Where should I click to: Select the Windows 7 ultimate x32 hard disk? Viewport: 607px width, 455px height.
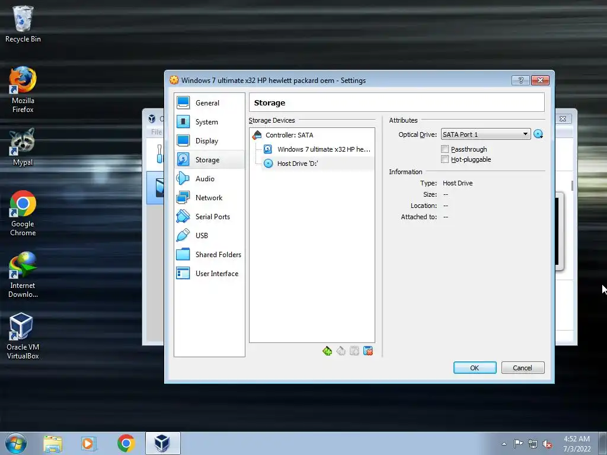pyautogui.click(x=318, y=149)
